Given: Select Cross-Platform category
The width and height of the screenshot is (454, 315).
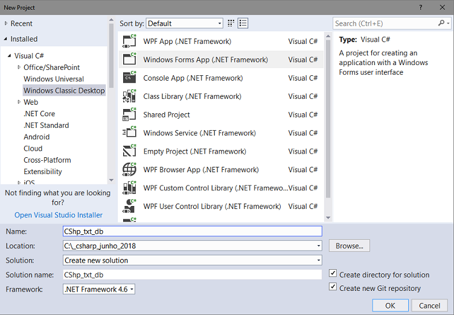Looking at the screenshot, I should 47,160.
